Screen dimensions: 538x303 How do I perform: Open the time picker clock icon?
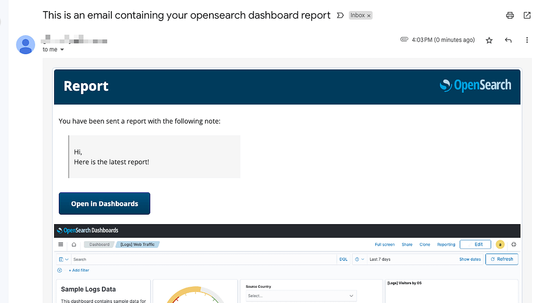358,259
